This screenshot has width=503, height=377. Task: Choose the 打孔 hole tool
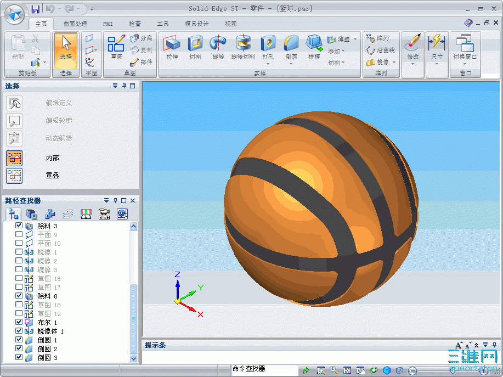[268, 48]
